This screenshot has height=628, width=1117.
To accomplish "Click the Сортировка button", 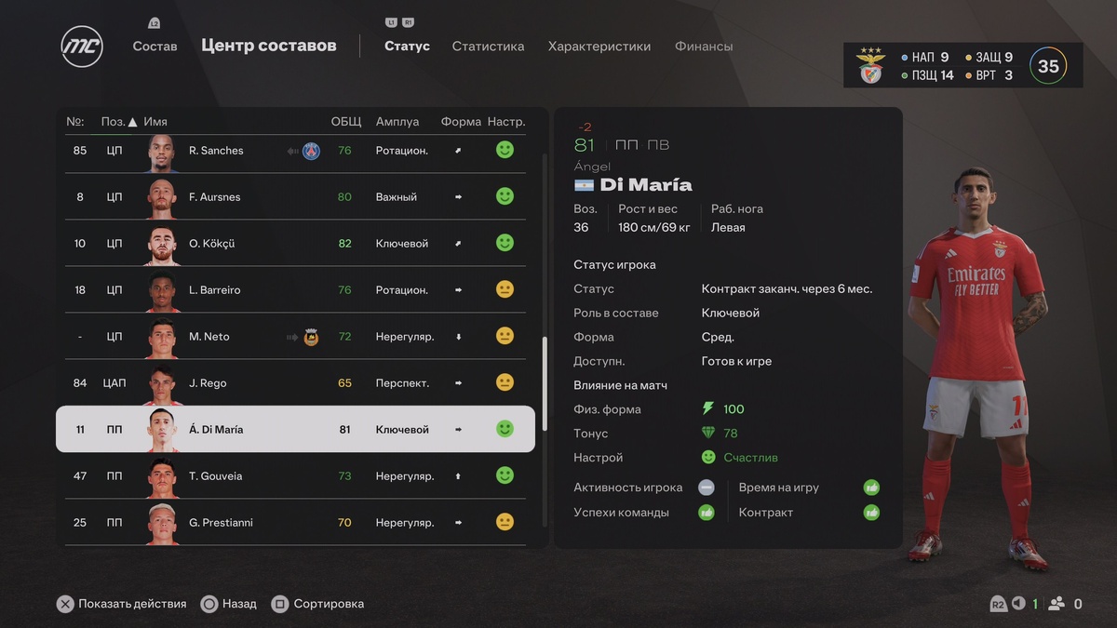I will 317,604.
